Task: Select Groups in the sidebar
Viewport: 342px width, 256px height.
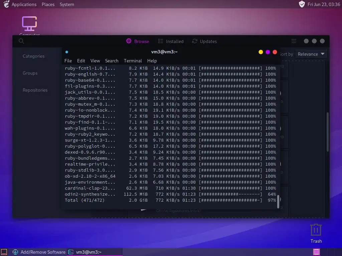Action: click(x=30, y=73)
